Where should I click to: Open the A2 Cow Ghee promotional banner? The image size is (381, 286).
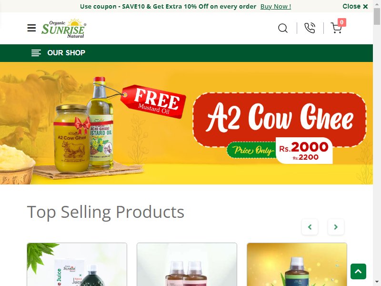click(186, 123)
